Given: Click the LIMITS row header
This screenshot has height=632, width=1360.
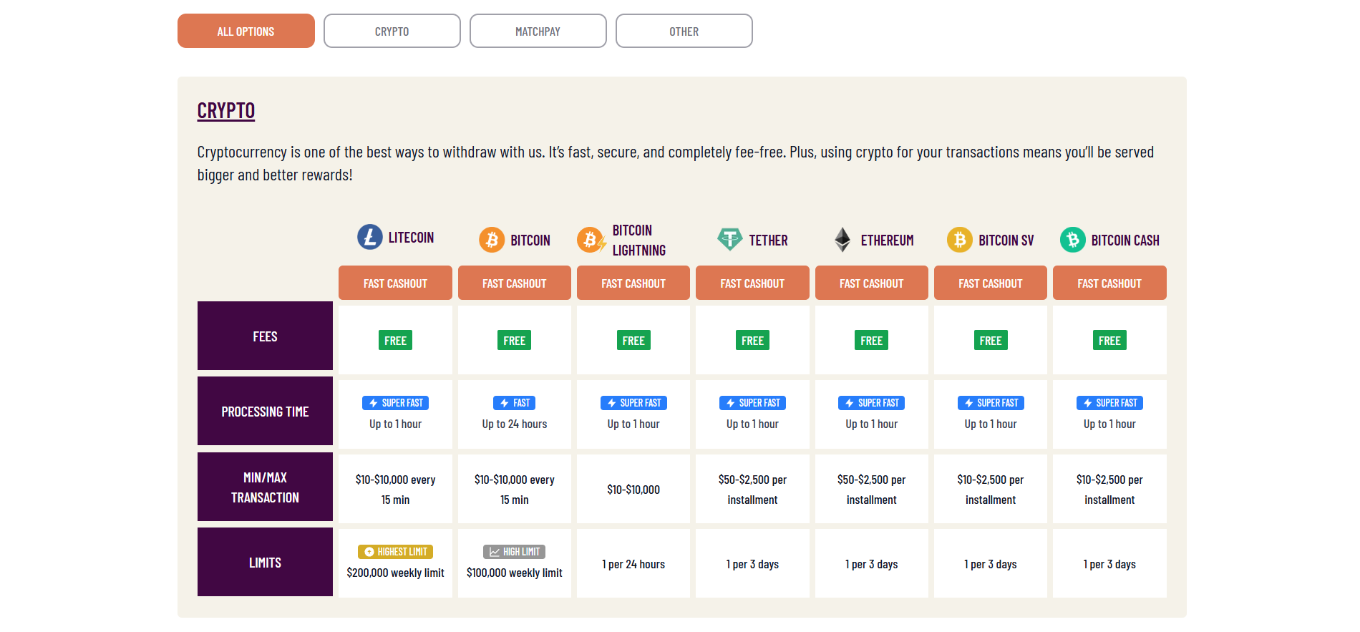Looking at the screenshot, I should [265, 562].
